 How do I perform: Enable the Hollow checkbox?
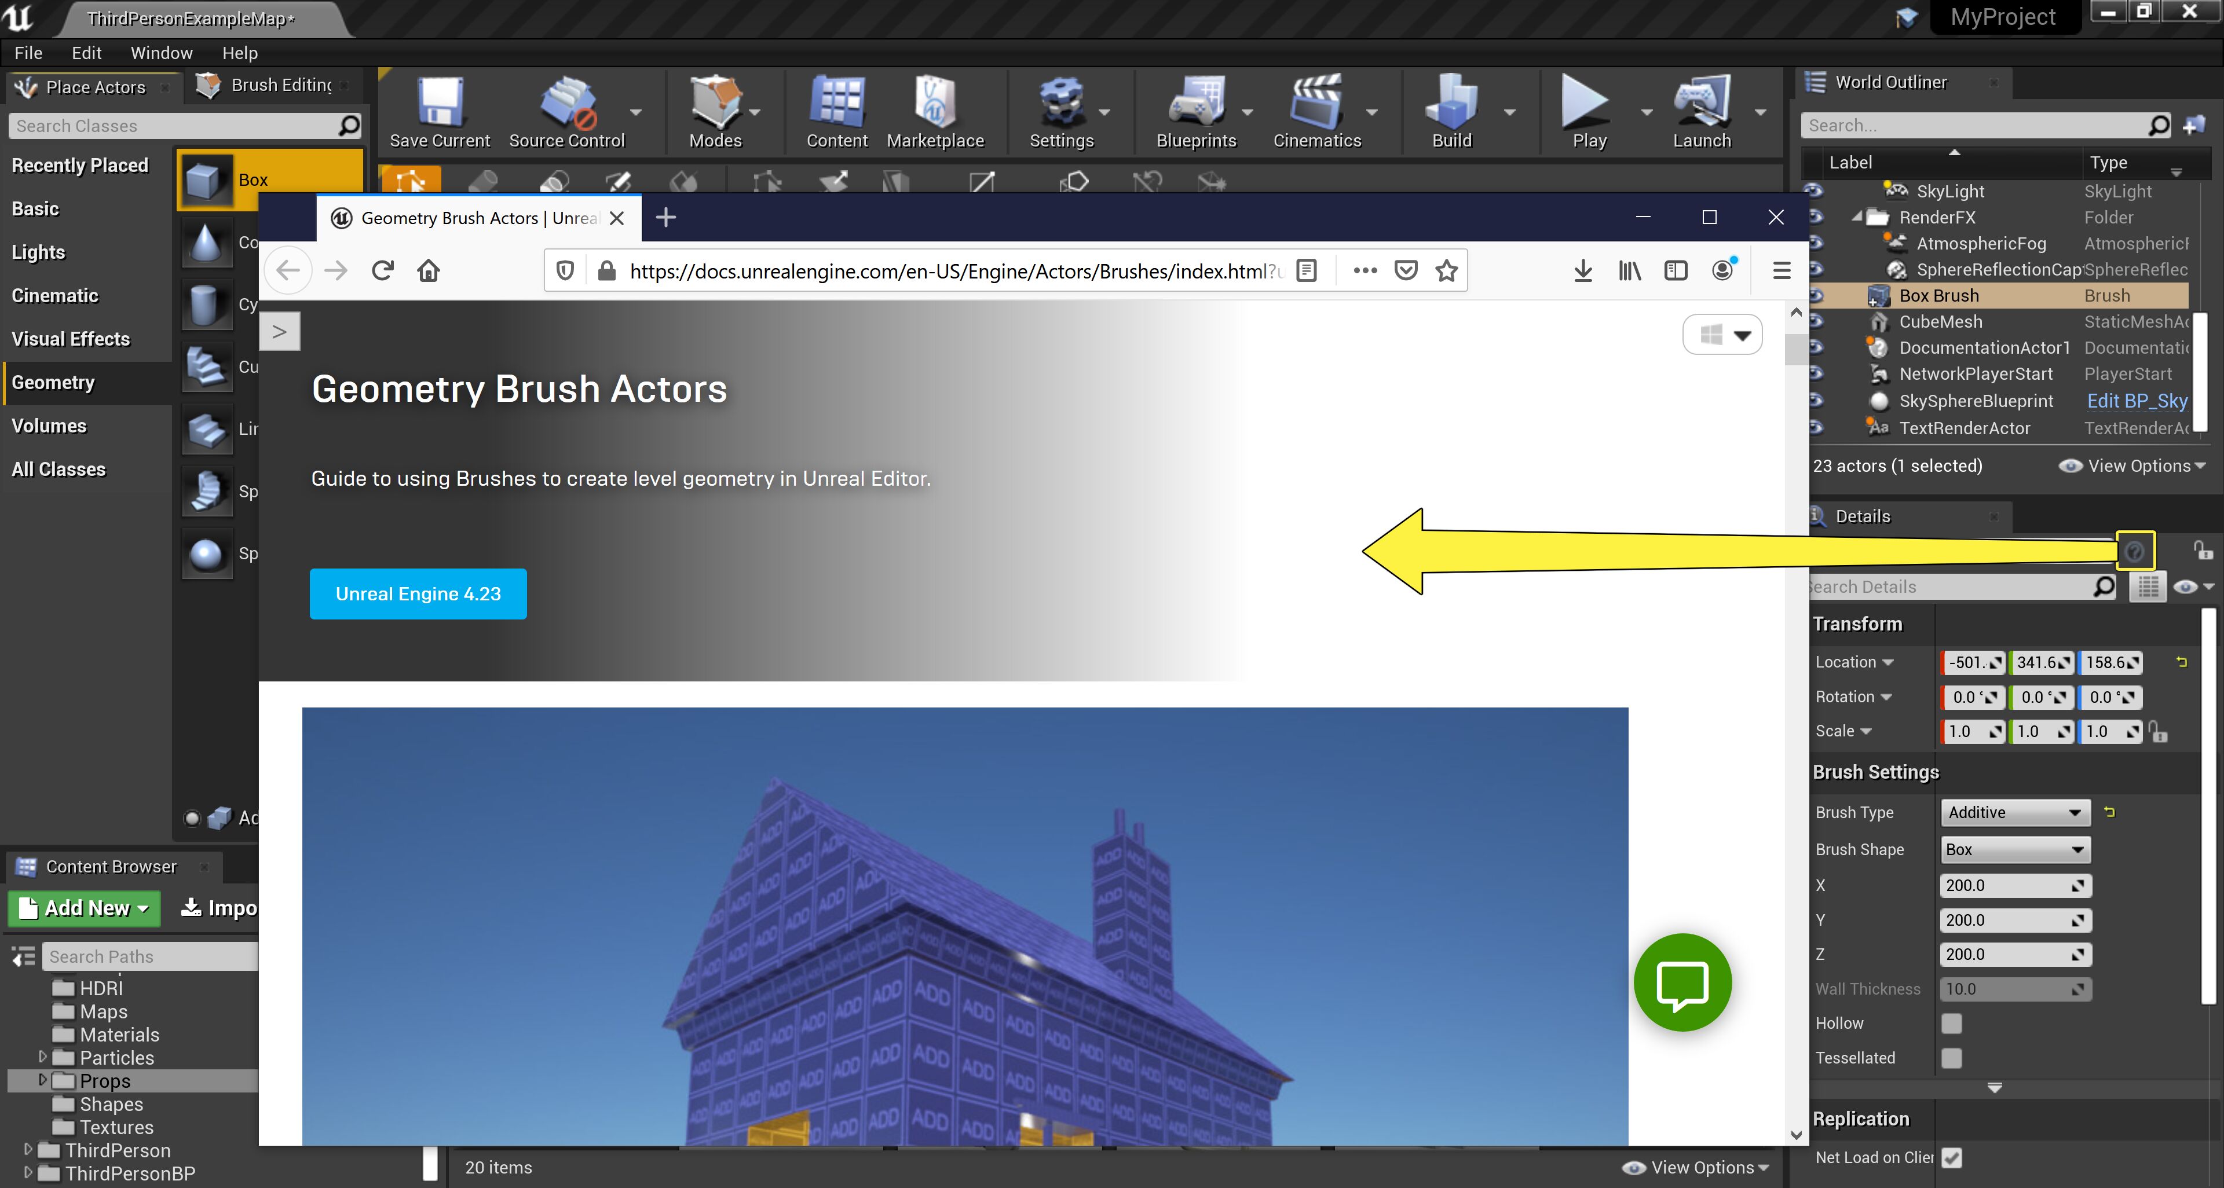[x=1951, y=1023]
